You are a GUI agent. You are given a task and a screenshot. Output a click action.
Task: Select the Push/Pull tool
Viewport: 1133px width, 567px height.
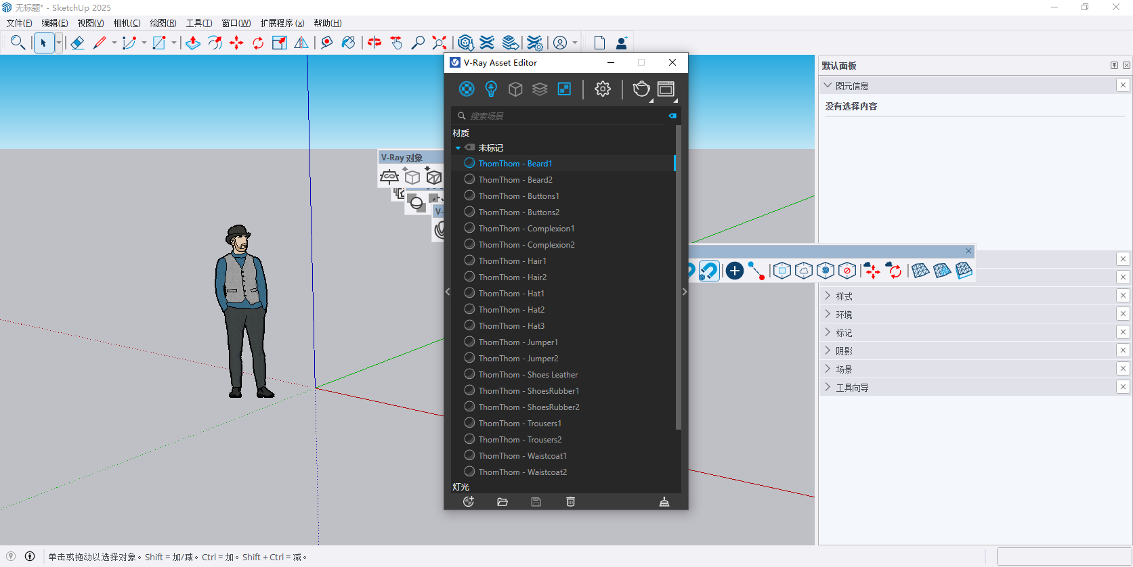[x=193, y=43]
